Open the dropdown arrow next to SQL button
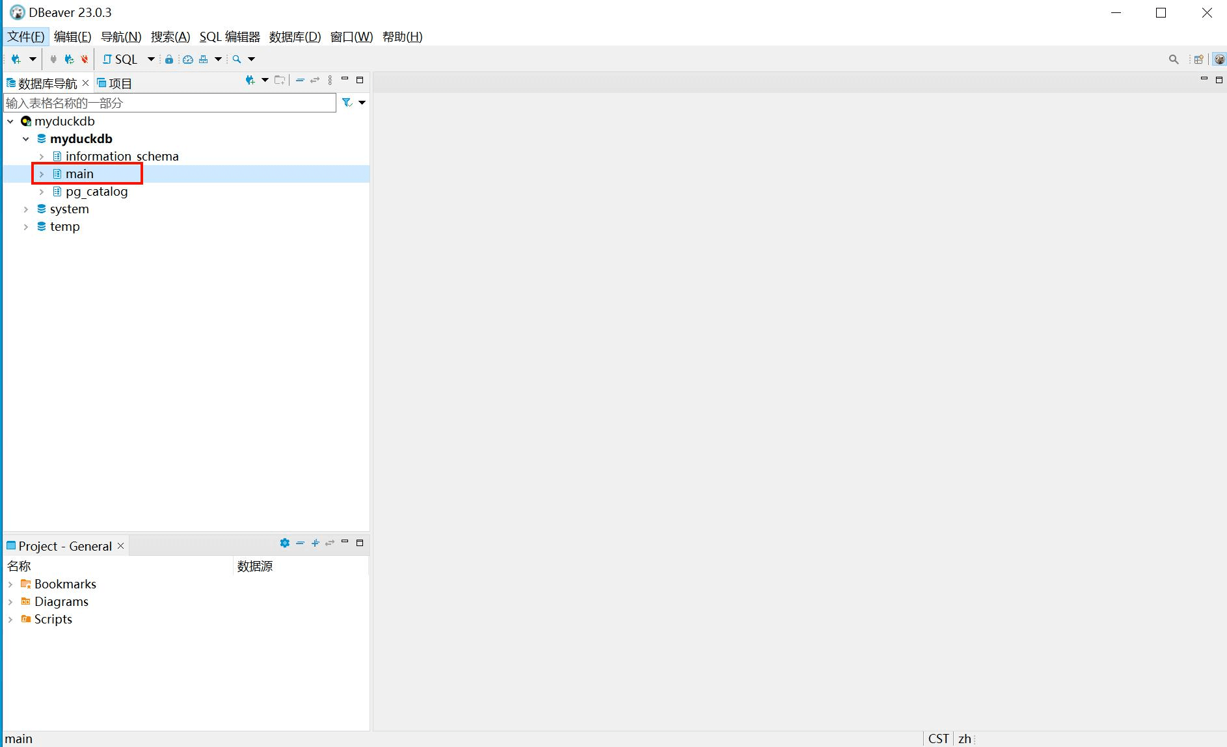This screenshot has width=1227, height=747. [x=151, y=59]
